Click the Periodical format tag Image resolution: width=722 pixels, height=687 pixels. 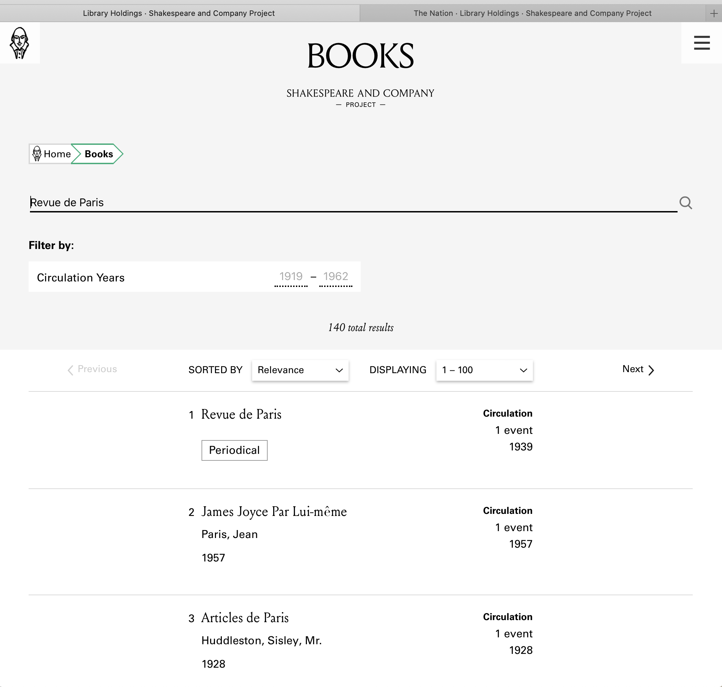234,450
